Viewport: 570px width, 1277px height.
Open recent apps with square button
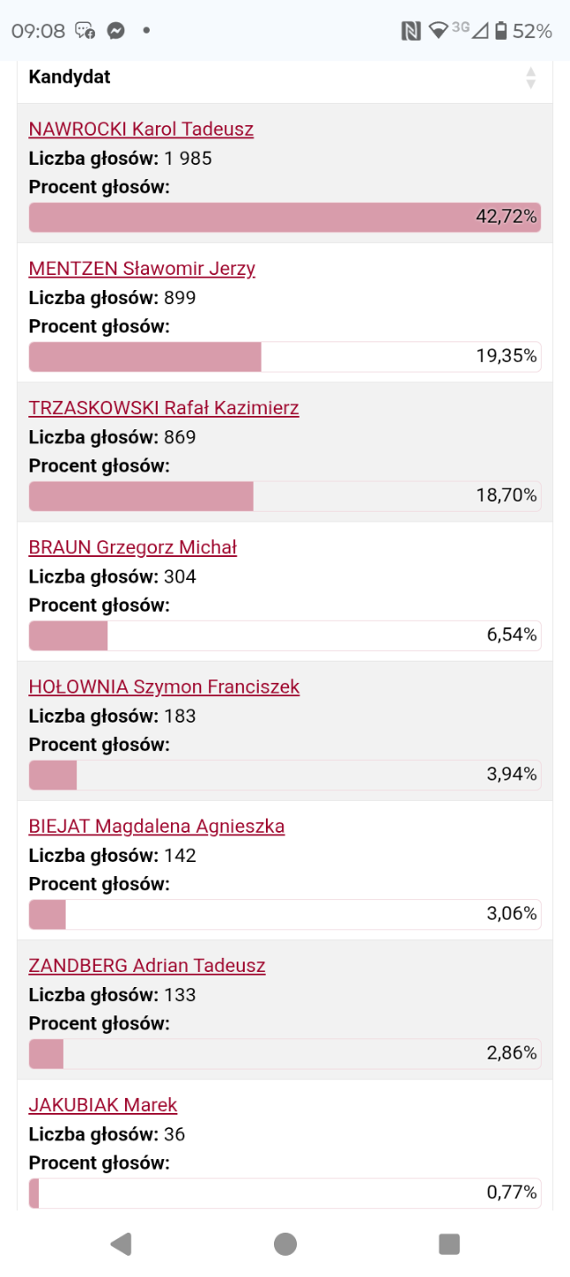point(449,1243)
